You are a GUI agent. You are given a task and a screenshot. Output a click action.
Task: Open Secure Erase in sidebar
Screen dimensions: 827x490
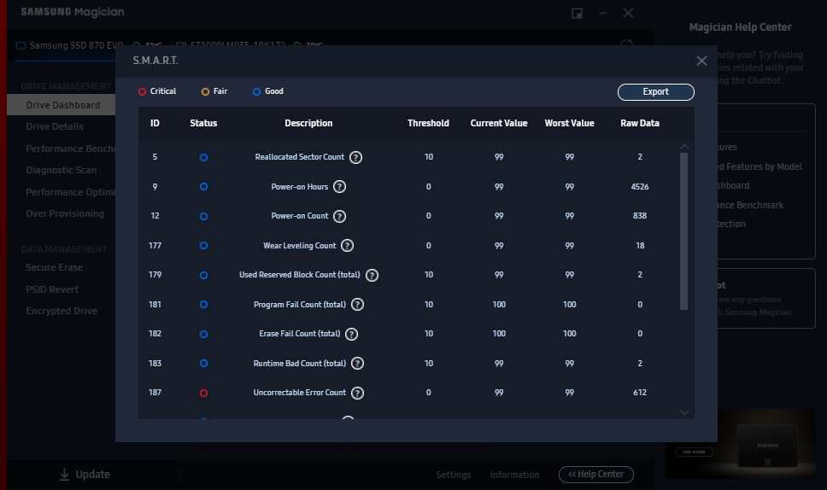coord(55,267)
